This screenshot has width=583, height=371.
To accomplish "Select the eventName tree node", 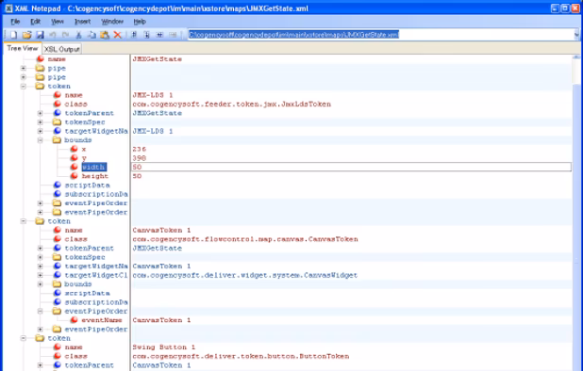I will [102, 320].
